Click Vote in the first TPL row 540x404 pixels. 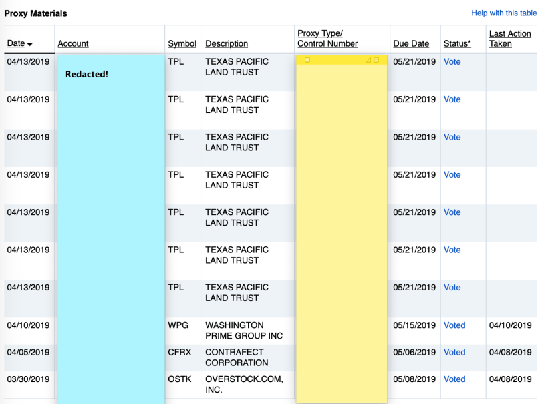(452, 61)
